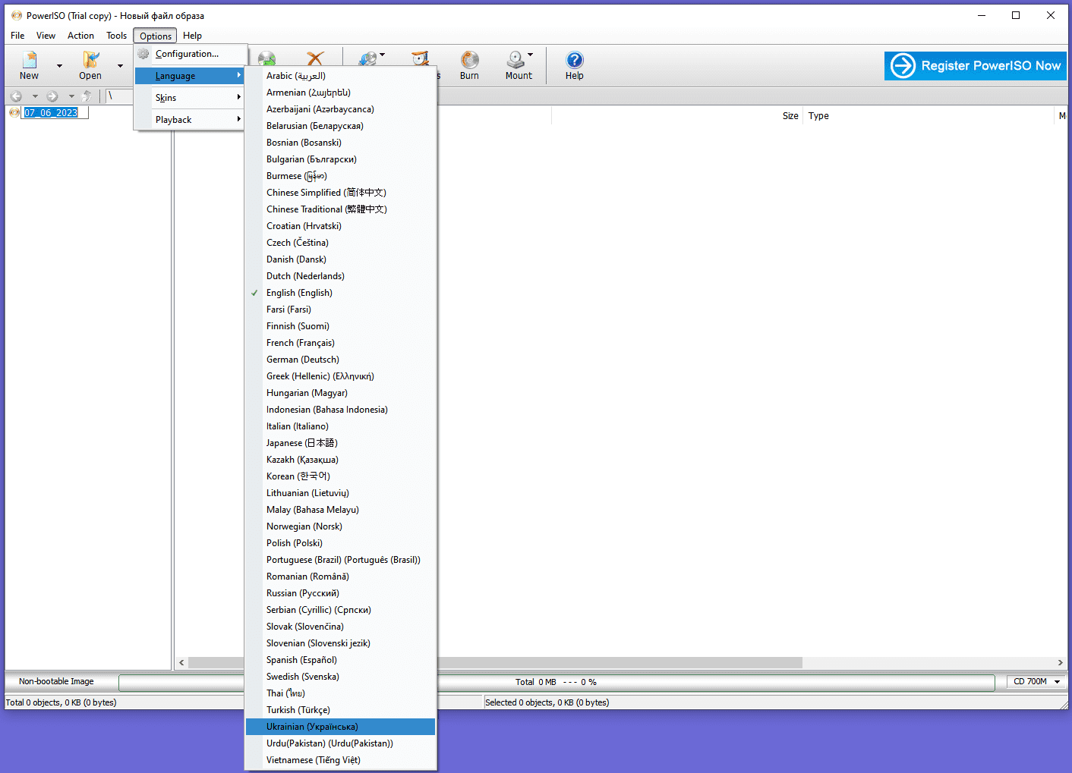1072x773 pixels.
Task: Open the File menu
Action: [x=17, y=36]
